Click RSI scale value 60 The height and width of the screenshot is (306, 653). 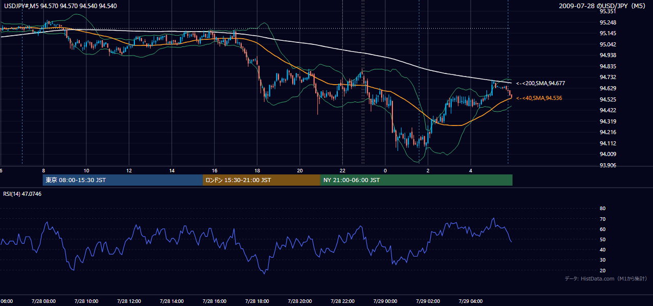click(602, 229)
